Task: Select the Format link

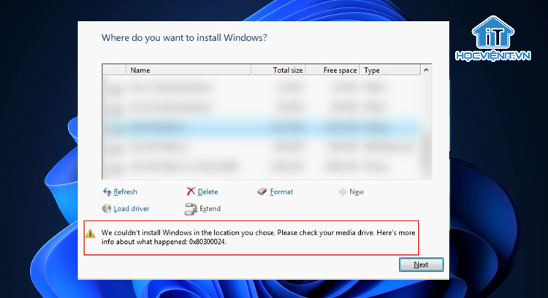Action: (281, 192)
